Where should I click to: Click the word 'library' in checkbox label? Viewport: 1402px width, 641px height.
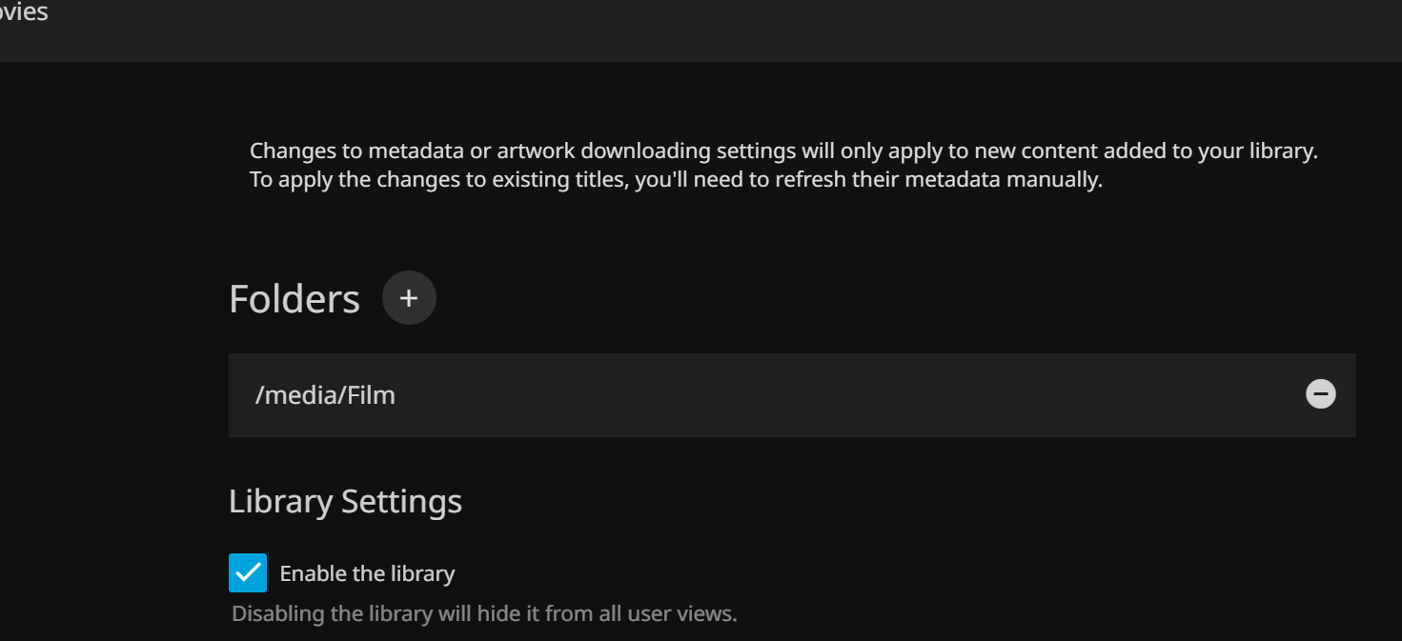(x=422, y=573)
